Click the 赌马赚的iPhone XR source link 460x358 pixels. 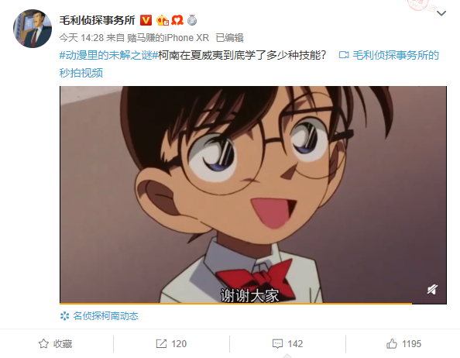(x=168, y=38)
